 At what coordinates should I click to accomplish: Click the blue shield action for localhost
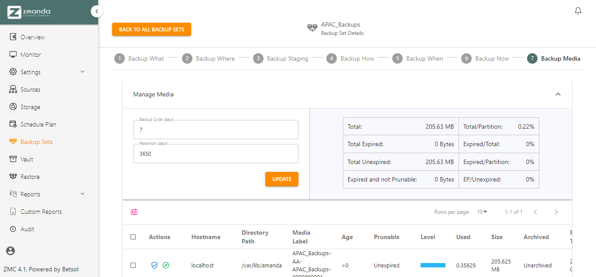tap(154, 265)
